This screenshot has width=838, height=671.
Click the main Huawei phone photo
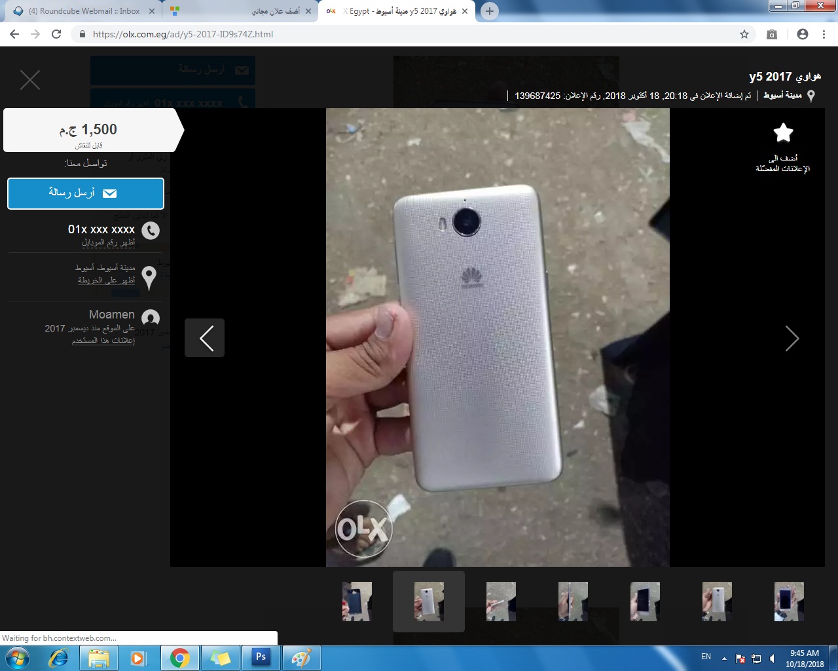pos(498,337)
